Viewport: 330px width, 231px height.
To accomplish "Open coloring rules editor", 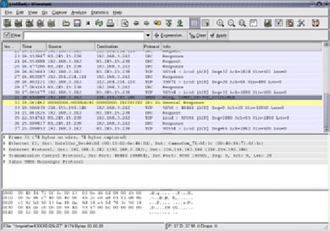I will click(290, 23).
